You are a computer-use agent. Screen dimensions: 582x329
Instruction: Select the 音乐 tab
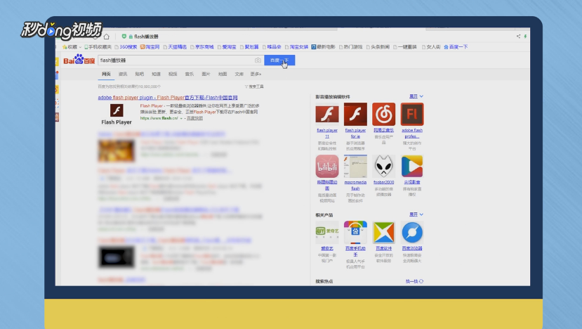coord(190,74)
